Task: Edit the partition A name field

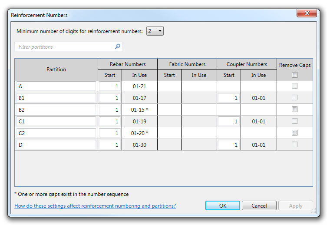Action: coord(56,86)
